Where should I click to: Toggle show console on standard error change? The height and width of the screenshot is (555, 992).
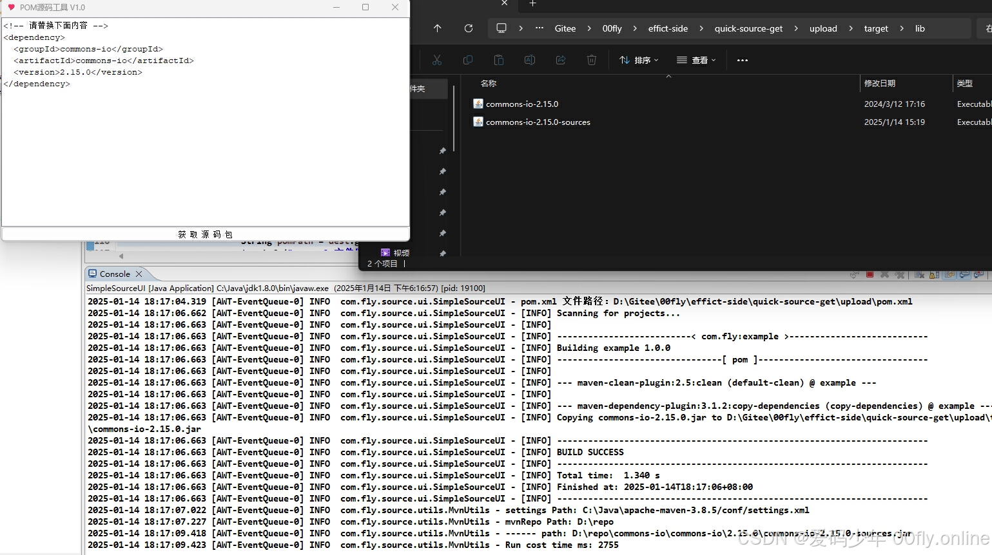point(979,274)
